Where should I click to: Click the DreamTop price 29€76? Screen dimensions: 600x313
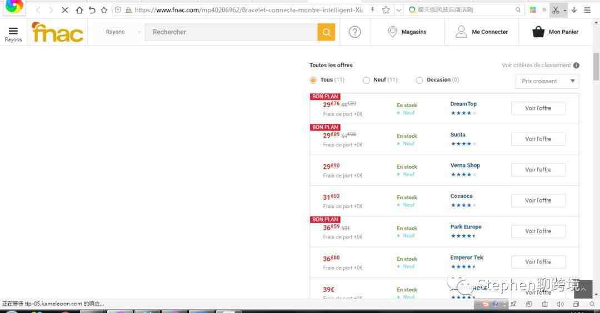331,104
